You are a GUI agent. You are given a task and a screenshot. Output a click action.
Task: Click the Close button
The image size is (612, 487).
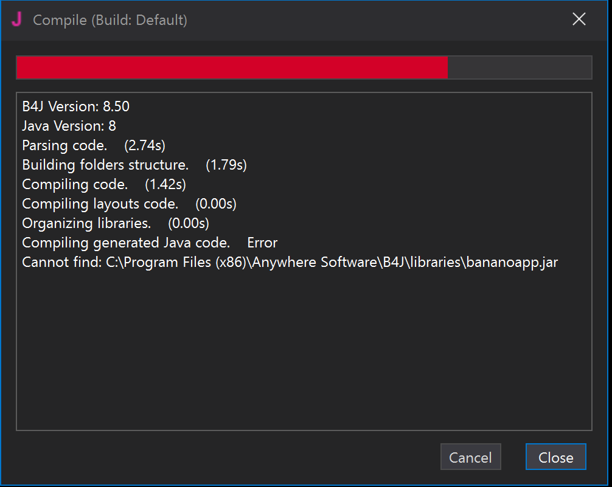pyautogui.click(x=555, y=457)
